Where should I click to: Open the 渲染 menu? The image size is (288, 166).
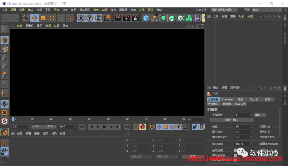(x=133, y=10)
